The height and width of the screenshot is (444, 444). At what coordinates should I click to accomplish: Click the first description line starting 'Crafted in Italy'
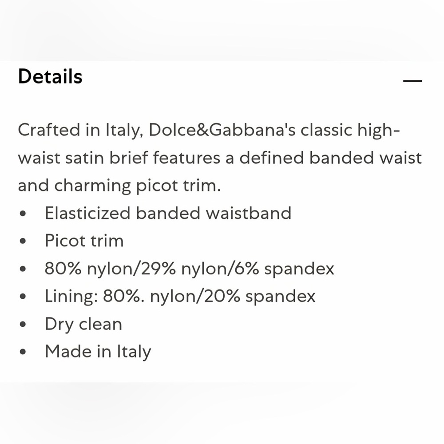(x=209, y=131)
